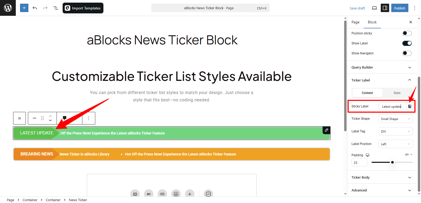This screenshot has width=421, height=203.
Task: Open the document overview list
Action: pos(56,8)
